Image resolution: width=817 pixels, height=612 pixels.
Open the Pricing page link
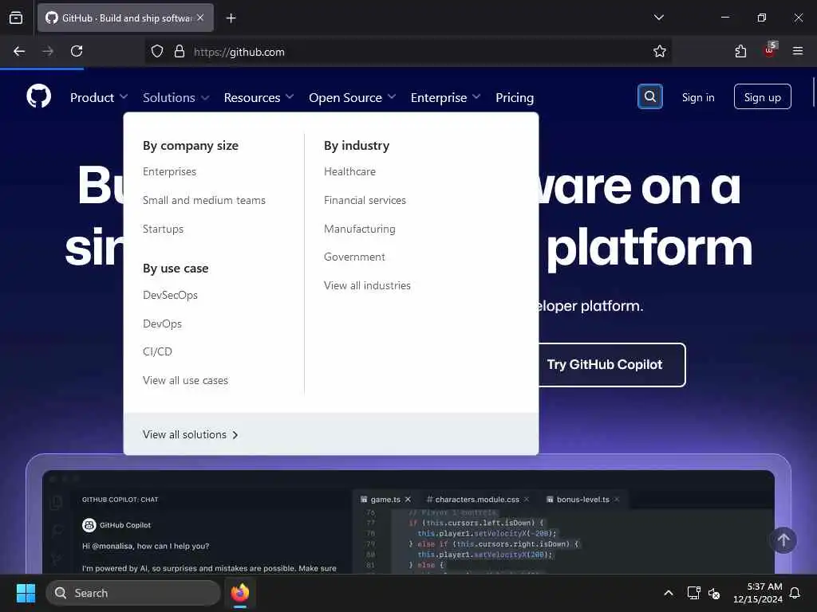515,97
